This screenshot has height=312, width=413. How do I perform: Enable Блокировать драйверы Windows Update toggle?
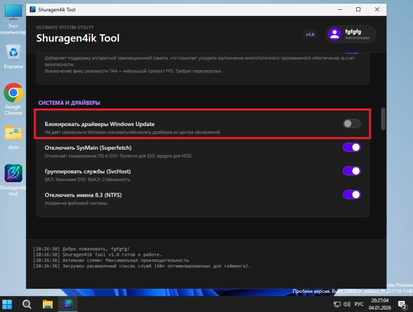coord(352,123)
